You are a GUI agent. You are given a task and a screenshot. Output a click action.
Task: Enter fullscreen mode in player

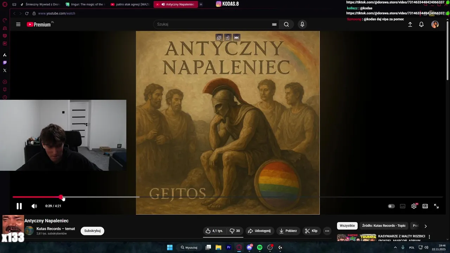(436, 206)
